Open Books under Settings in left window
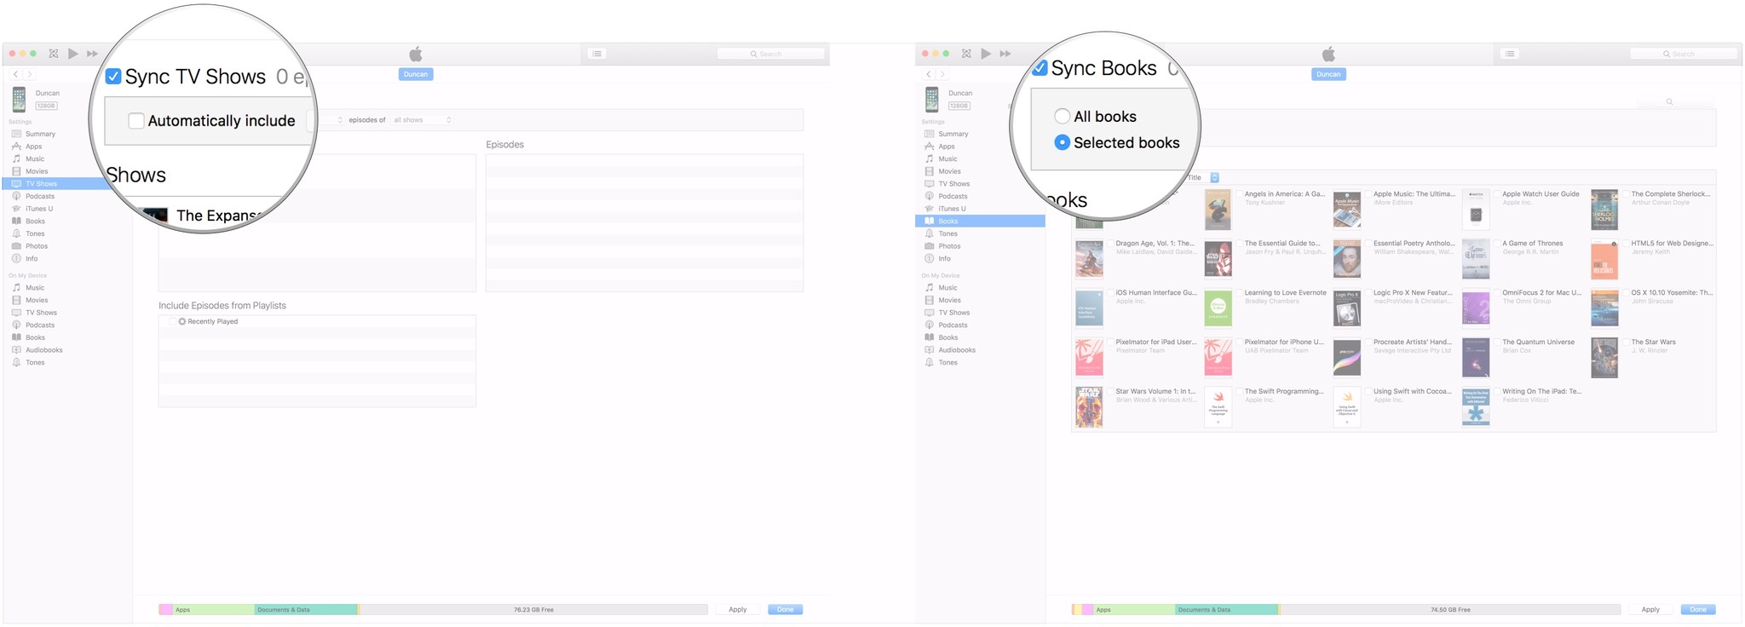This screenshot has width=1745, height=627. click(35, 221)
